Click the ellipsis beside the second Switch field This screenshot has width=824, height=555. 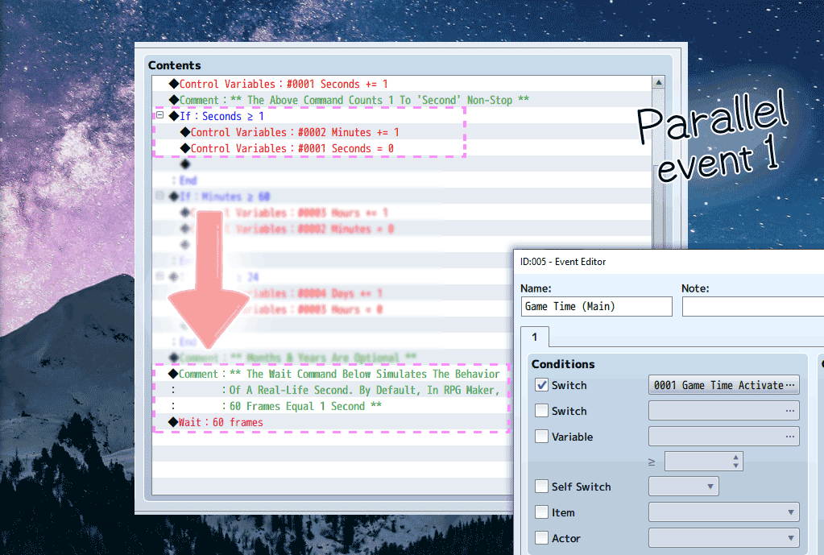(x=790, y=411)
